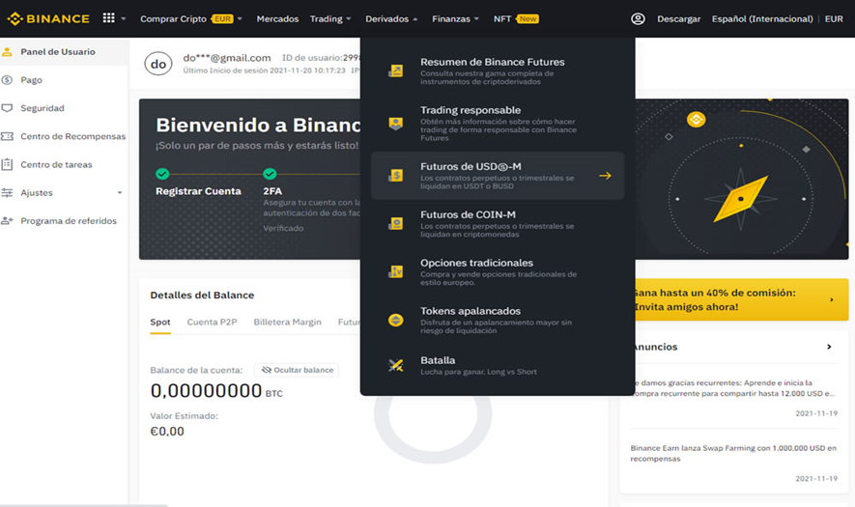Switch to the Cuenta P2P tab
Screen dimensions: 855x507
click(213, 323)
